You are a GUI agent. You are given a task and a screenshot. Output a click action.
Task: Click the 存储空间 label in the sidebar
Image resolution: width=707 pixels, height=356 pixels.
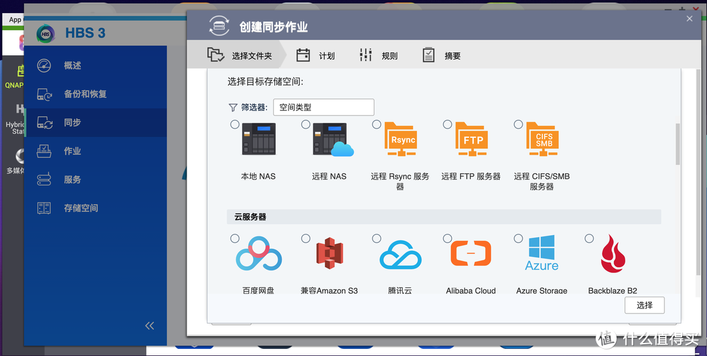click(x=81, y=208)
